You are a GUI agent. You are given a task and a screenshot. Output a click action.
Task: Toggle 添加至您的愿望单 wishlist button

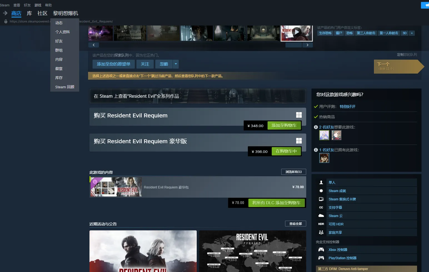[x=113, y=64]
